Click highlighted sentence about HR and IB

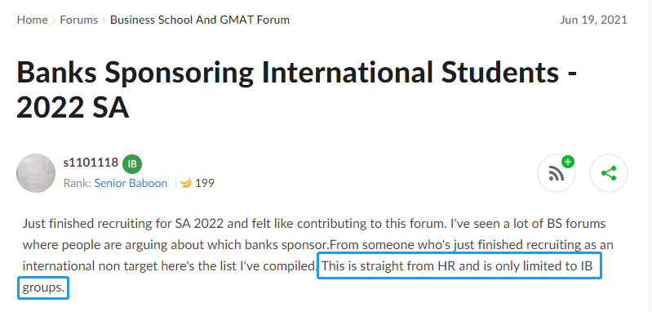coord(459,265)
